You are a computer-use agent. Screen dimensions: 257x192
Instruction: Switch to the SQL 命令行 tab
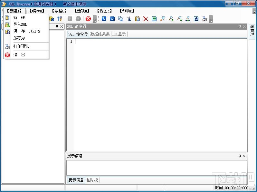[78, 34]
